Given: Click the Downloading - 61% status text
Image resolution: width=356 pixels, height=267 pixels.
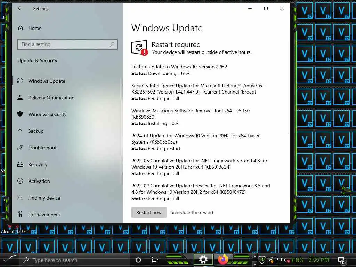Looking at the screenshot, I should [x=169, y=74].
